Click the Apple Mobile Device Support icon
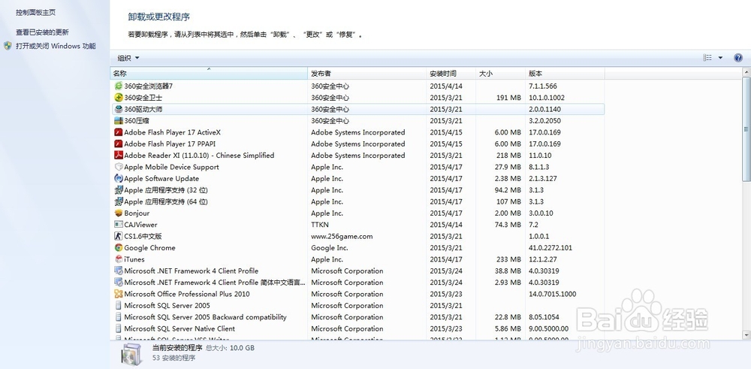 [119, 167]
